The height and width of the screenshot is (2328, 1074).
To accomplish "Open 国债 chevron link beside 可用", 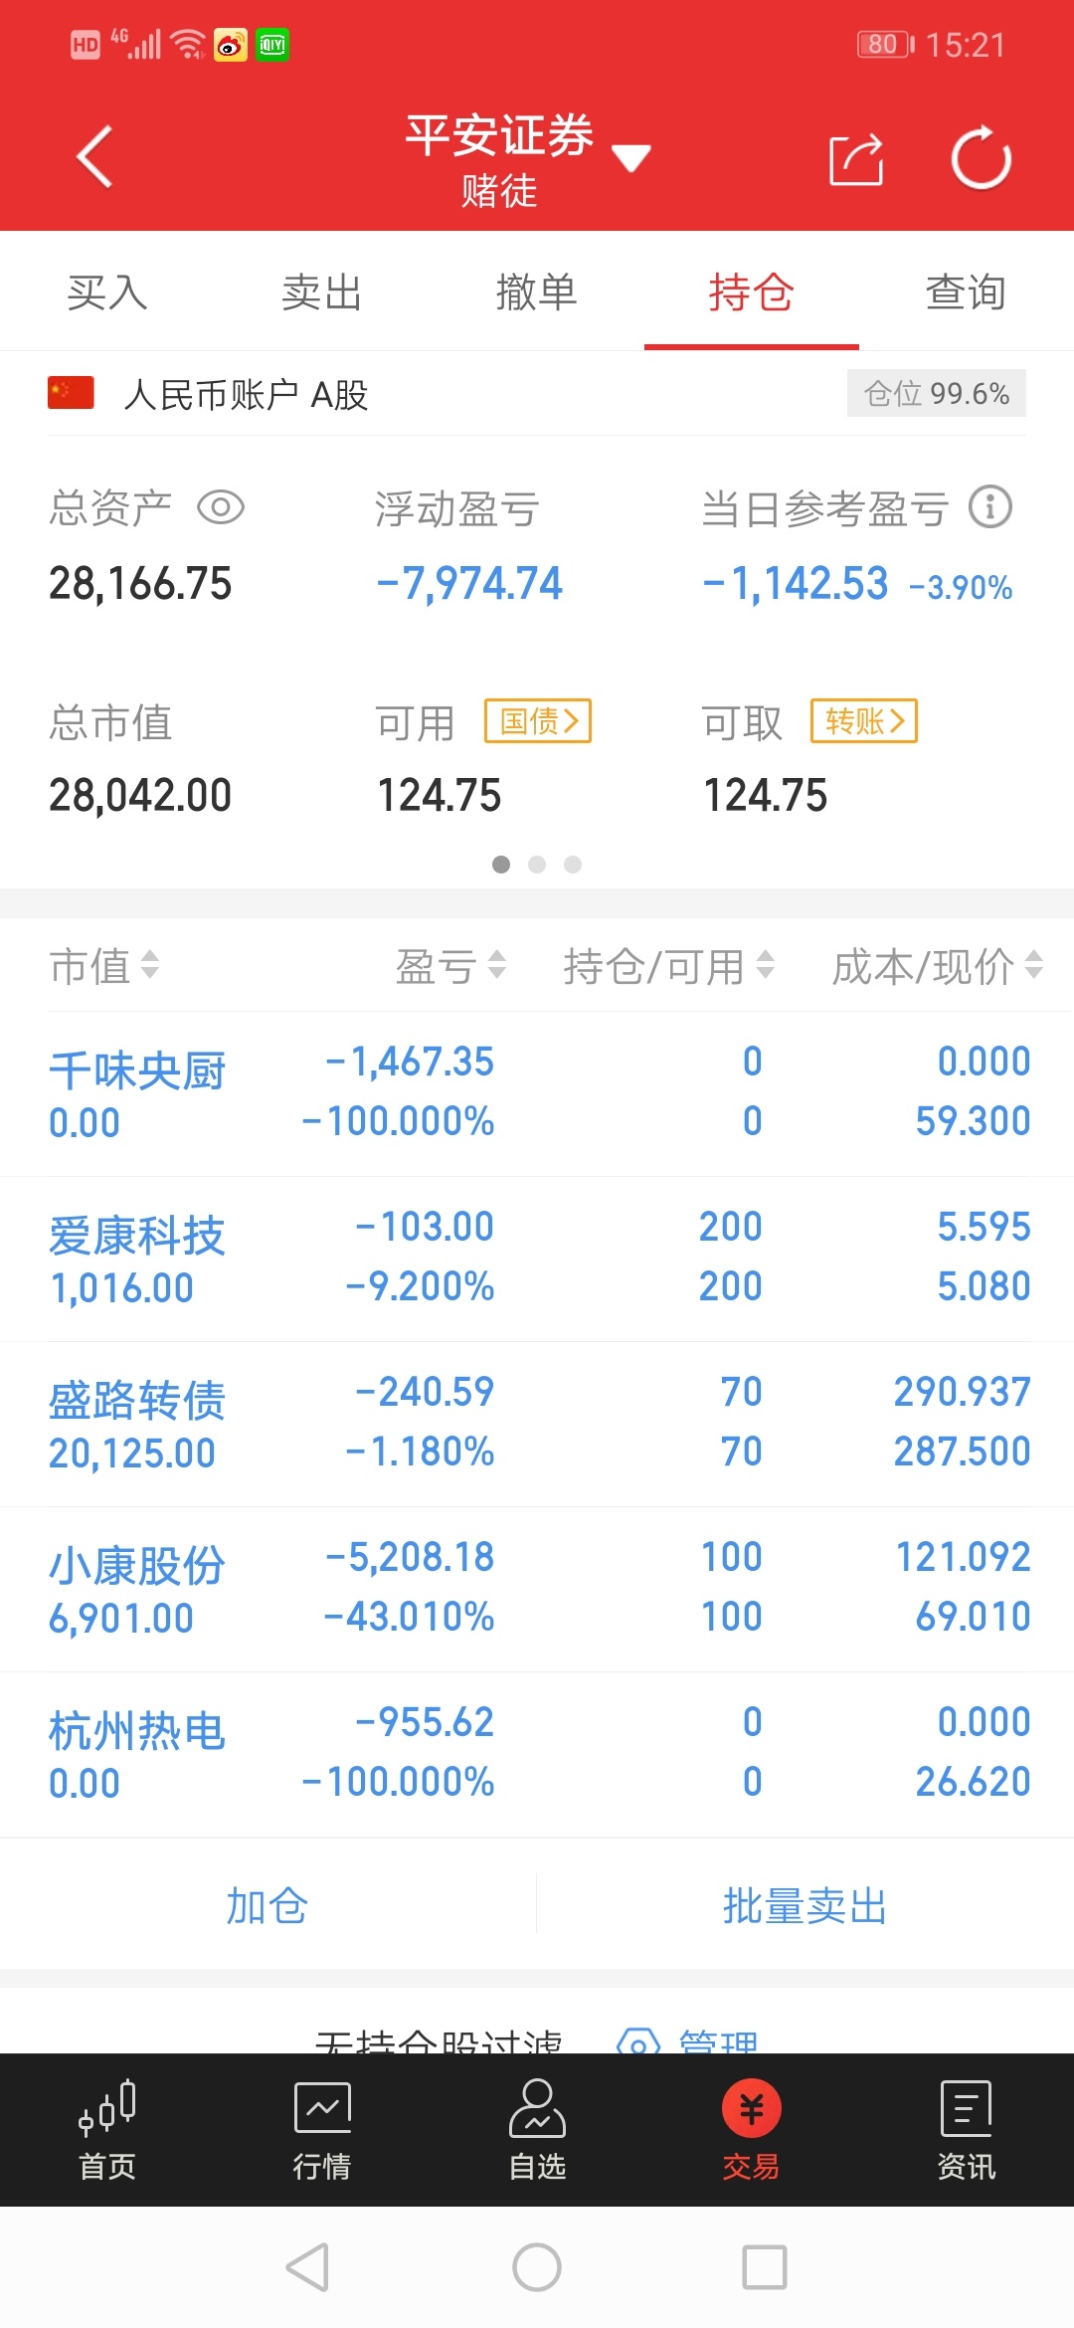I will [x=538, y=721].
